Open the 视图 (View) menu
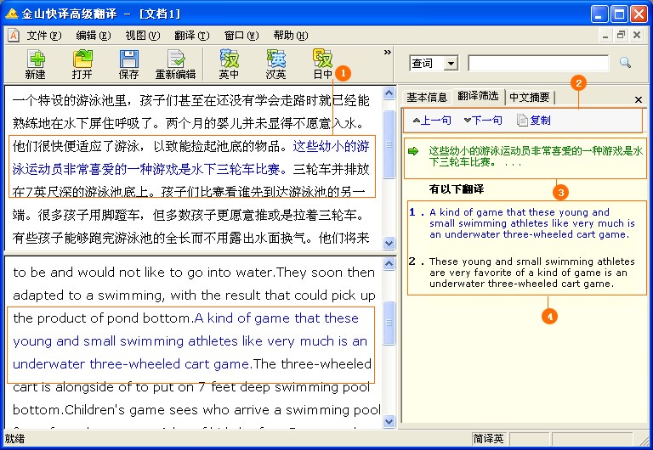Screen dimensions: 653x450 click(141, 36)
